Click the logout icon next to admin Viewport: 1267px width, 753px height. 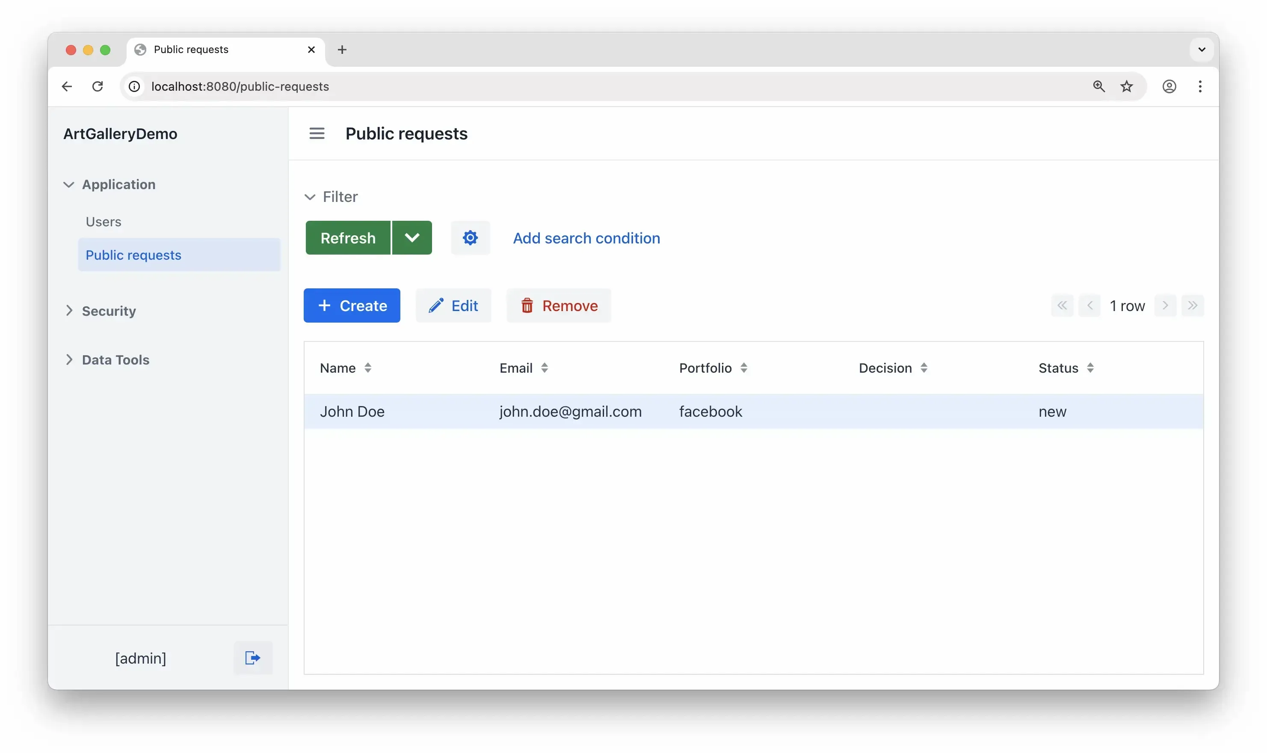tap(253, 658)
